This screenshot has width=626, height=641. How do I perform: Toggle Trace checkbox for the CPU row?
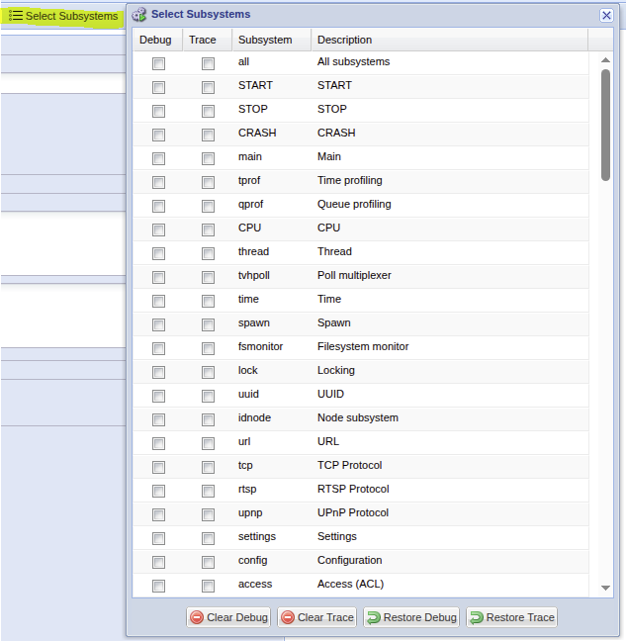pyautogui.click(x=208, y=229)
